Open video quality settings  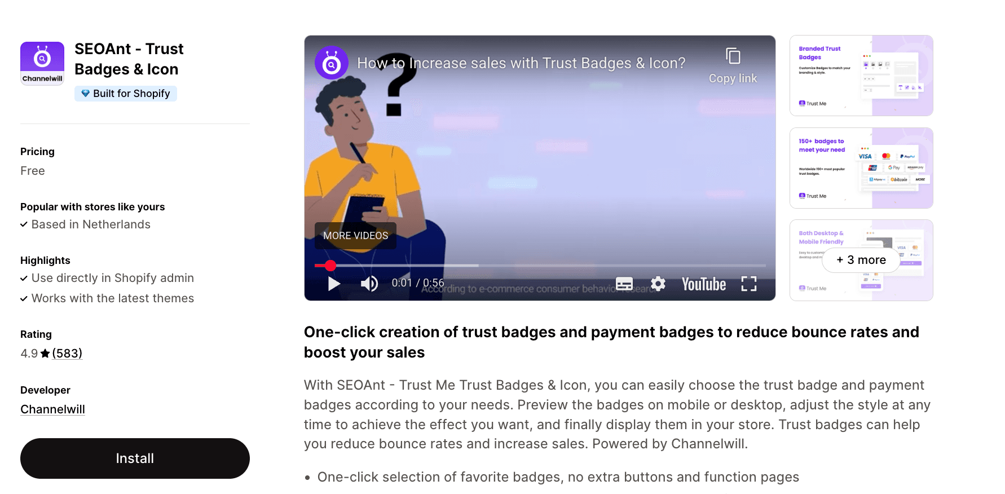[657, 284]
